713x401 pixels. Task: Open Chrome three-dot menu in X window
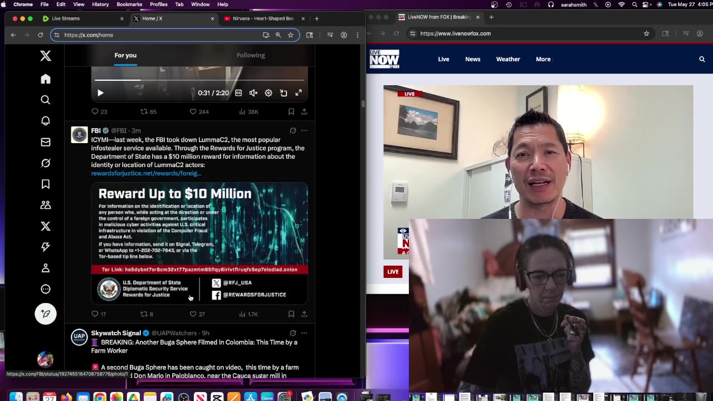coord(357,35)
